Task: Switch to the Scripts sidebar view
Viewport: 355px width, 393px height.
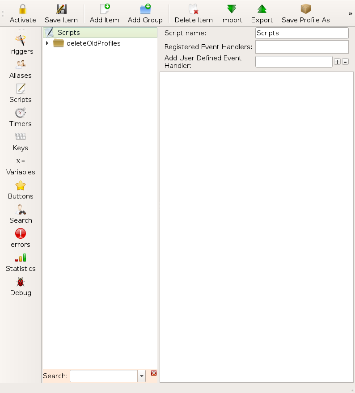Action: point(21,93)
